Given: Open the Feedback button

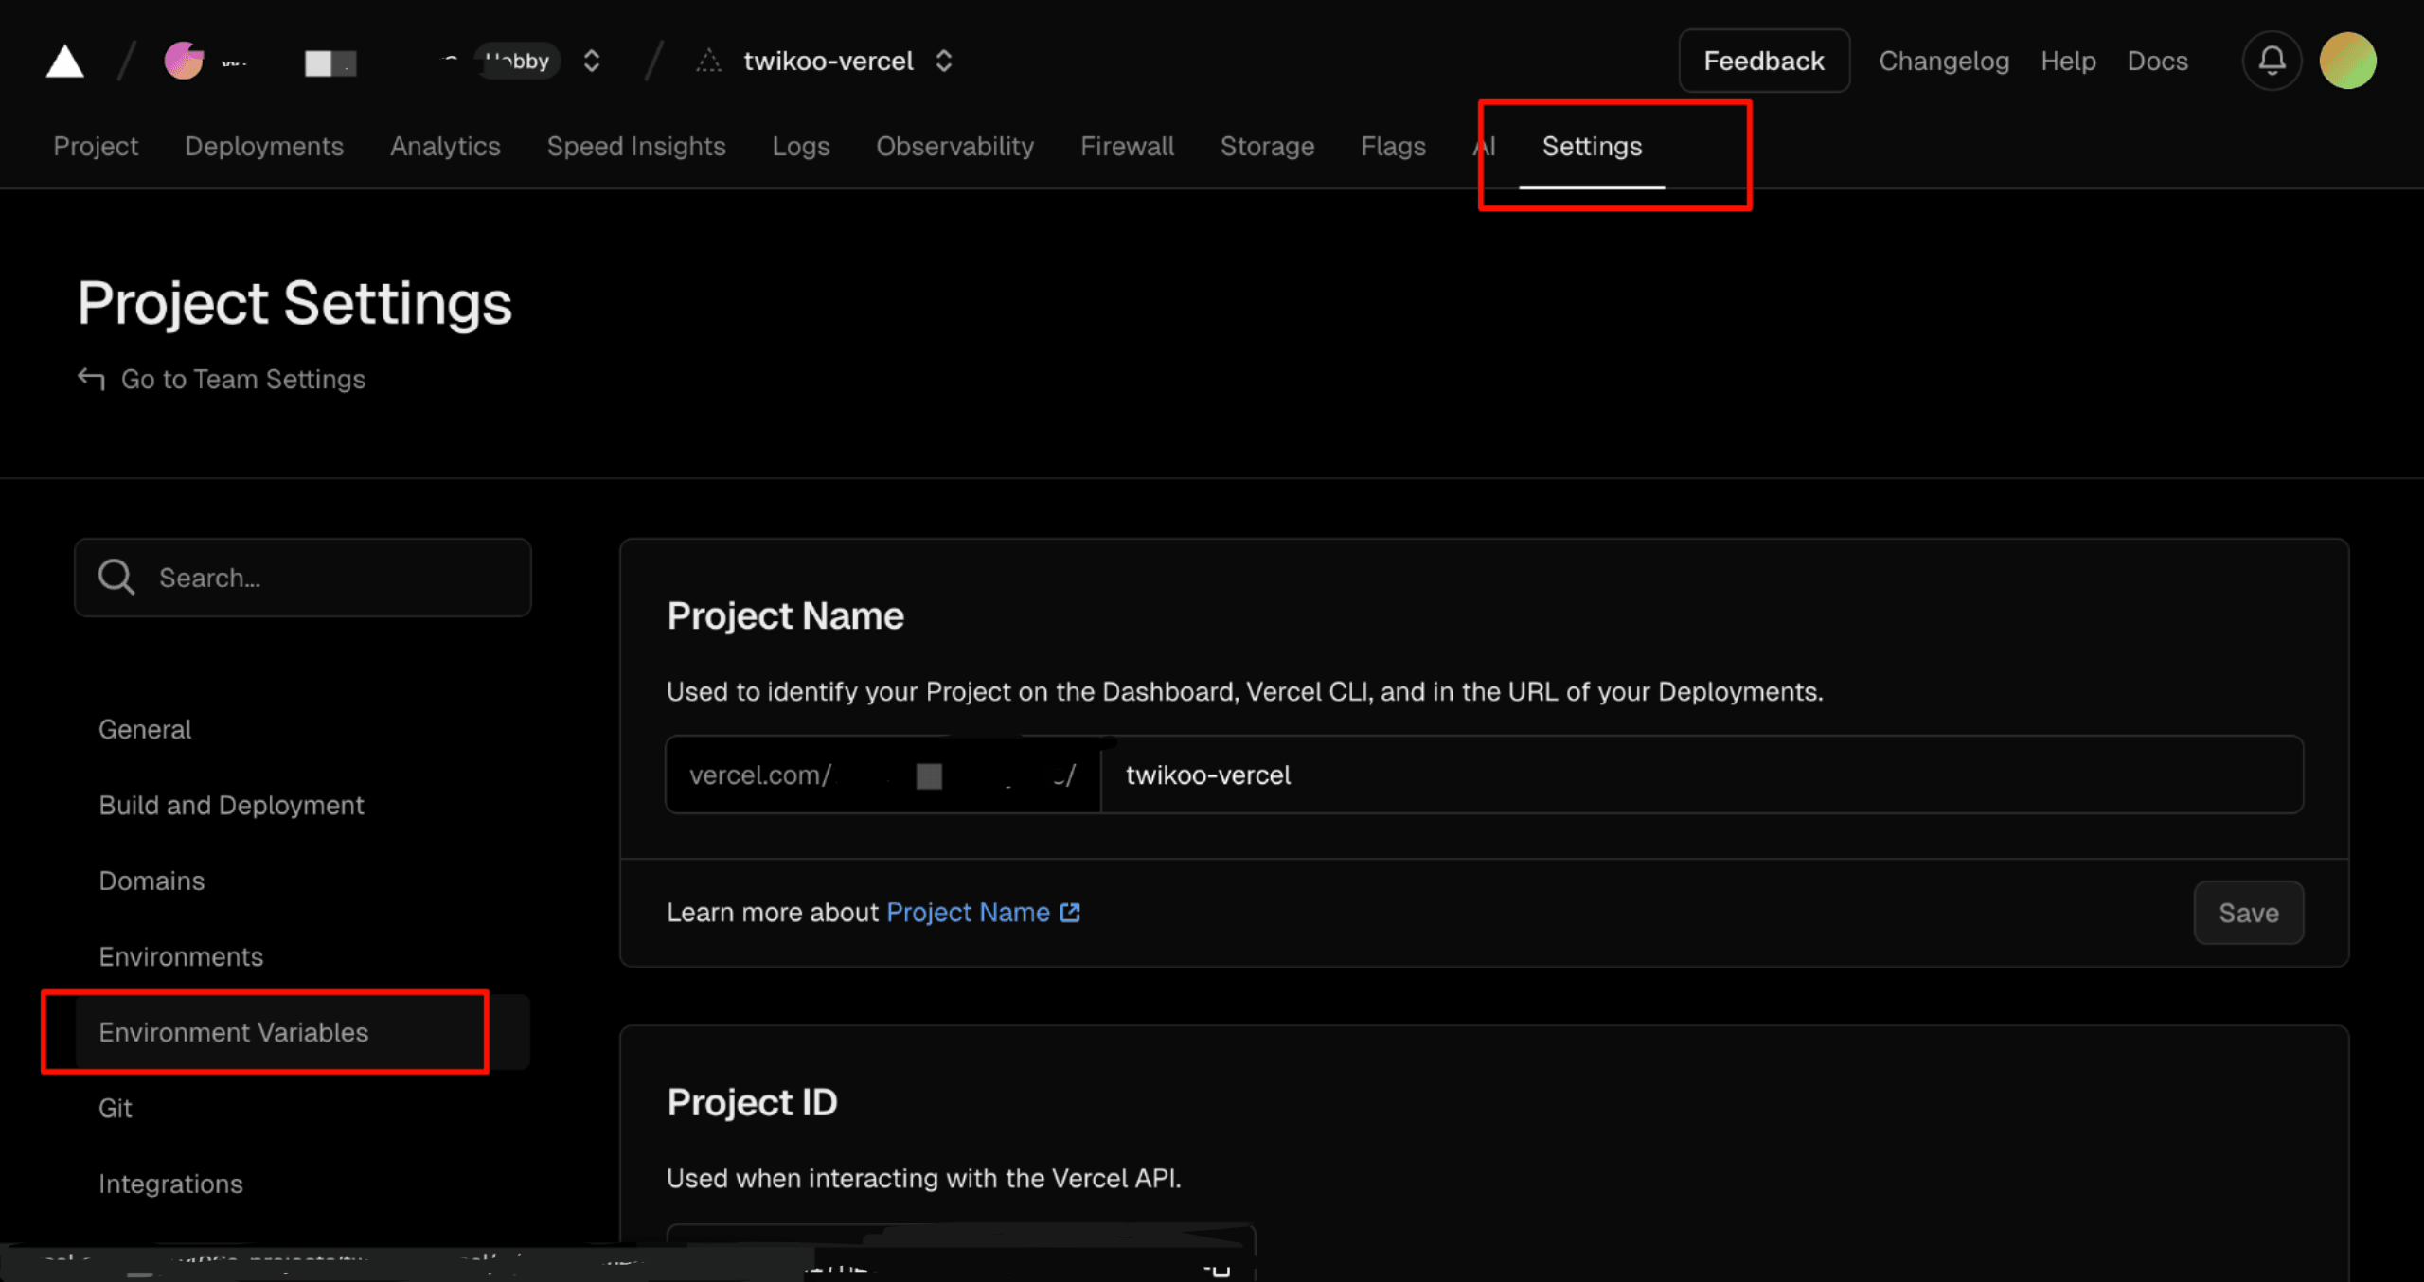Looking at the screenshot, I should coord(1764,61).
